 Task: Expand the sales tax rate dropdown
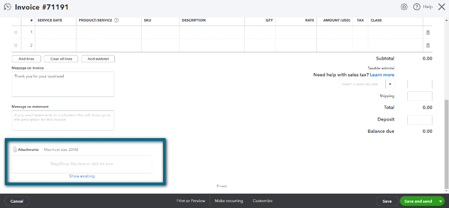[x=390, y=84]
